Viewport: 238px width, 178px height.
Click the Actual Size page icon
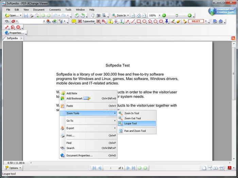[133, 16]
